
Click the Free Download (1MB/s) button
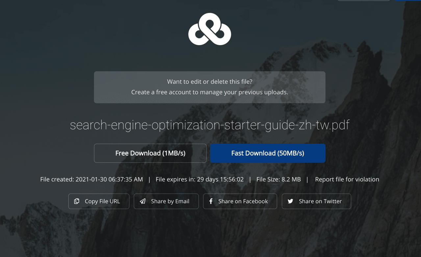pyautogui.click(x=150, y=153)
